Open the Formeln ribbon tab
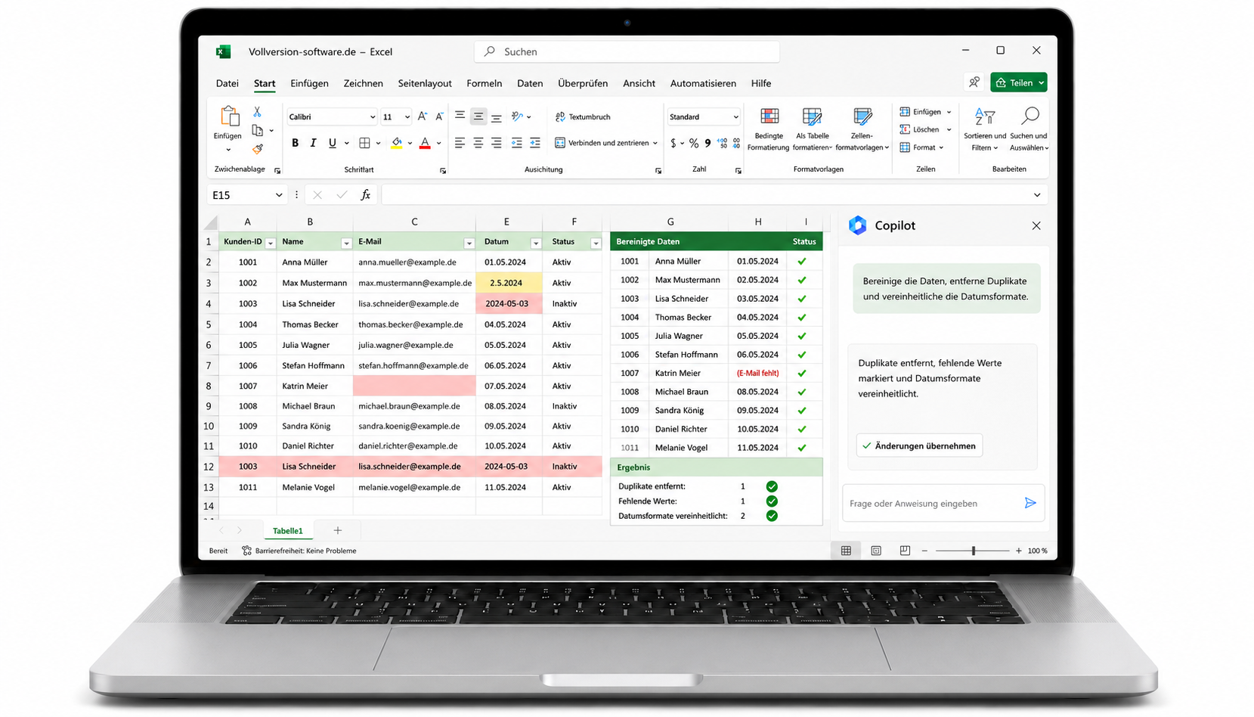1254x717 pixels. 484,83
